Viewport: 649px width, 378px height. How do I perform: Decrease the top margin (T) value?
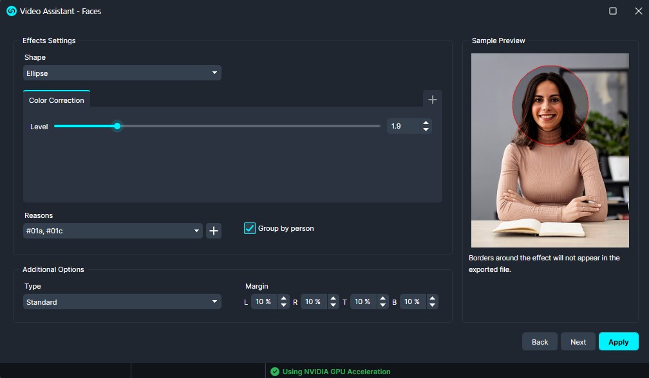tap(383, 305)
